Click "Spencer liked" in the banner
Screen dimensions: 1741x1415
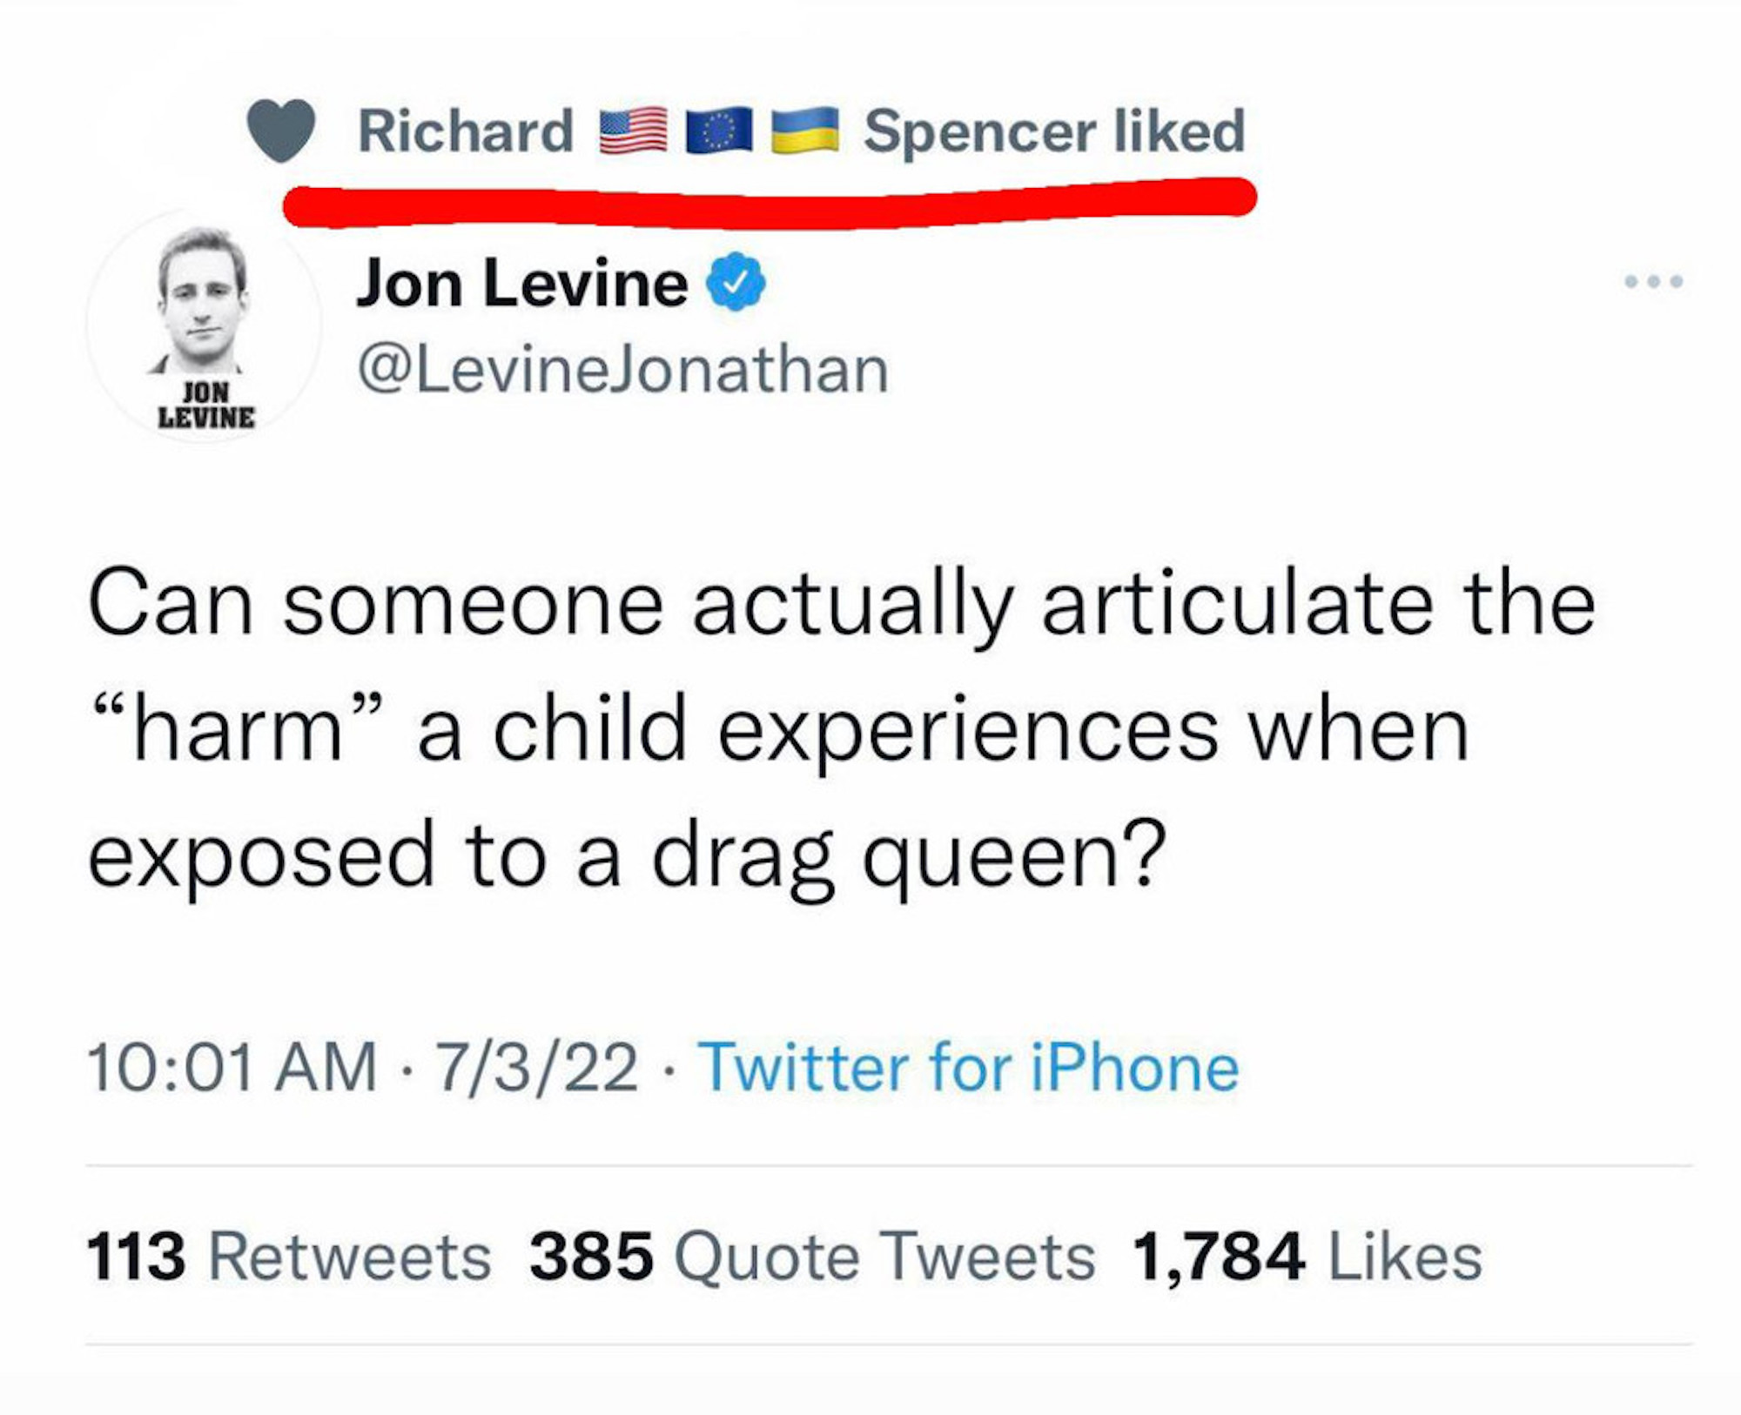pos(1053,131)
